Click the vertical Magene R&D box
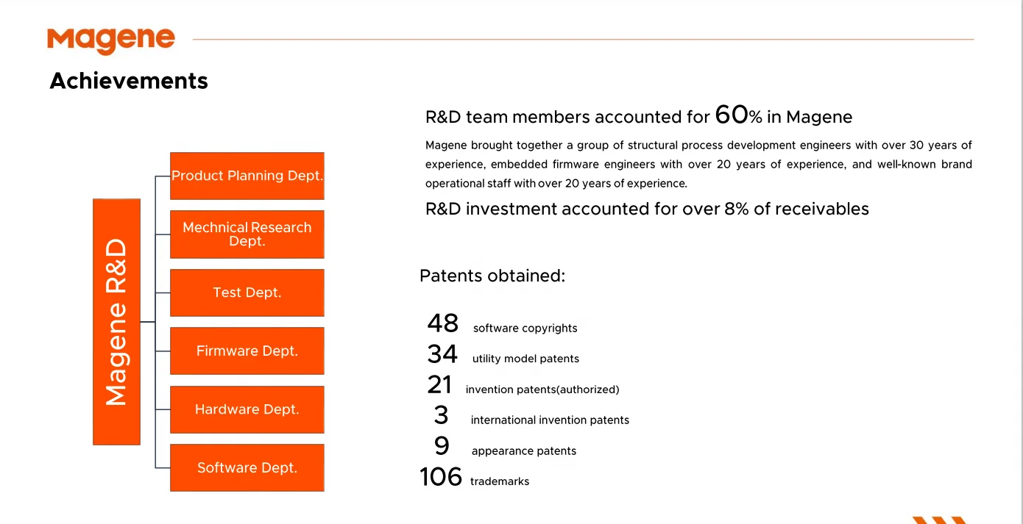This screenshot has width=1023, height=524. pos(116,322)
